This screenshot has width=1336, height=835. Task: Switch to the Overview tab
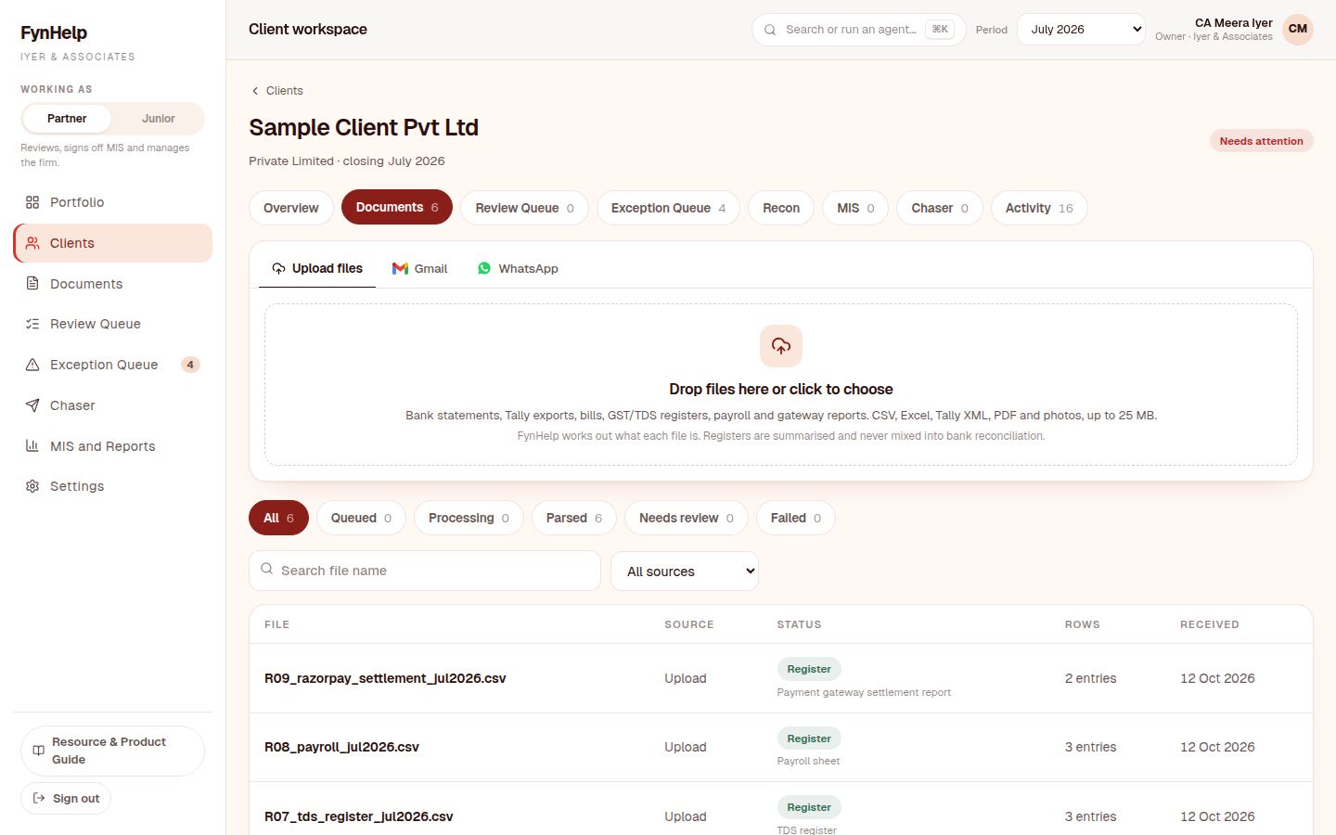[x=291, y=208]
